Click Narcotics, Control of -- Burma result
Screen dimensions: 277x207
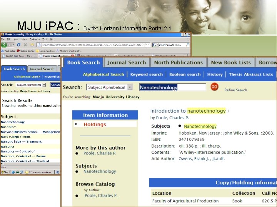(23, 156)
